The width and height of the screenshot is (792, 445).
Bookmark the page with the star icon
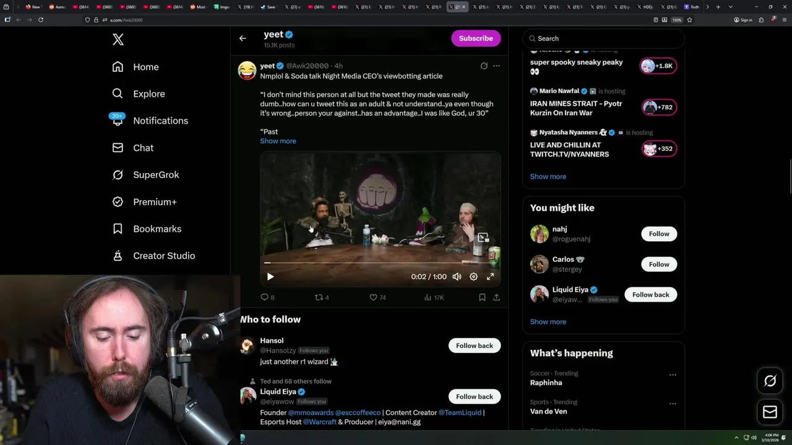[x=689, y=20]
